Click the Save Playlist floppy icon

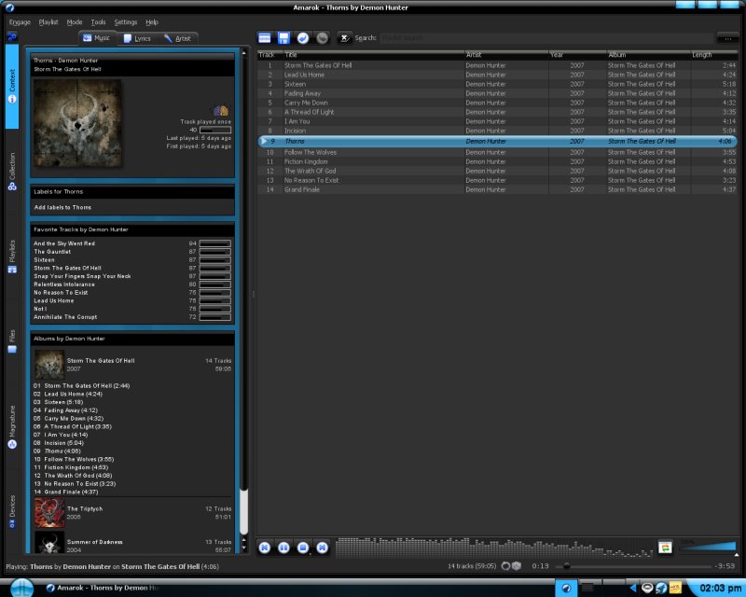283,38
